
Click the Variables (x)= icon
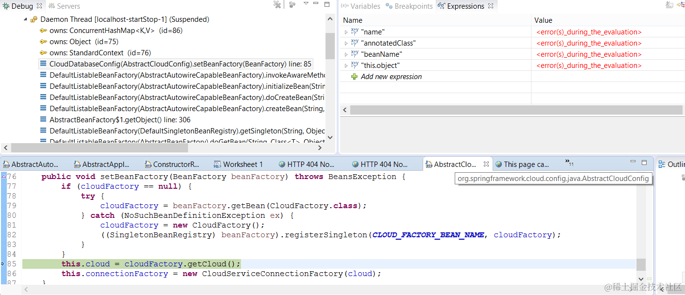344,6
